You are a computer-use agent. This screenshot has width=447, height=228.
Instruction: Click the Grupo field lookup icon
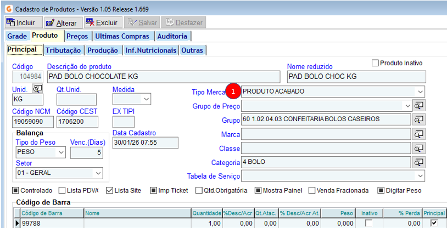click(419, 119)
